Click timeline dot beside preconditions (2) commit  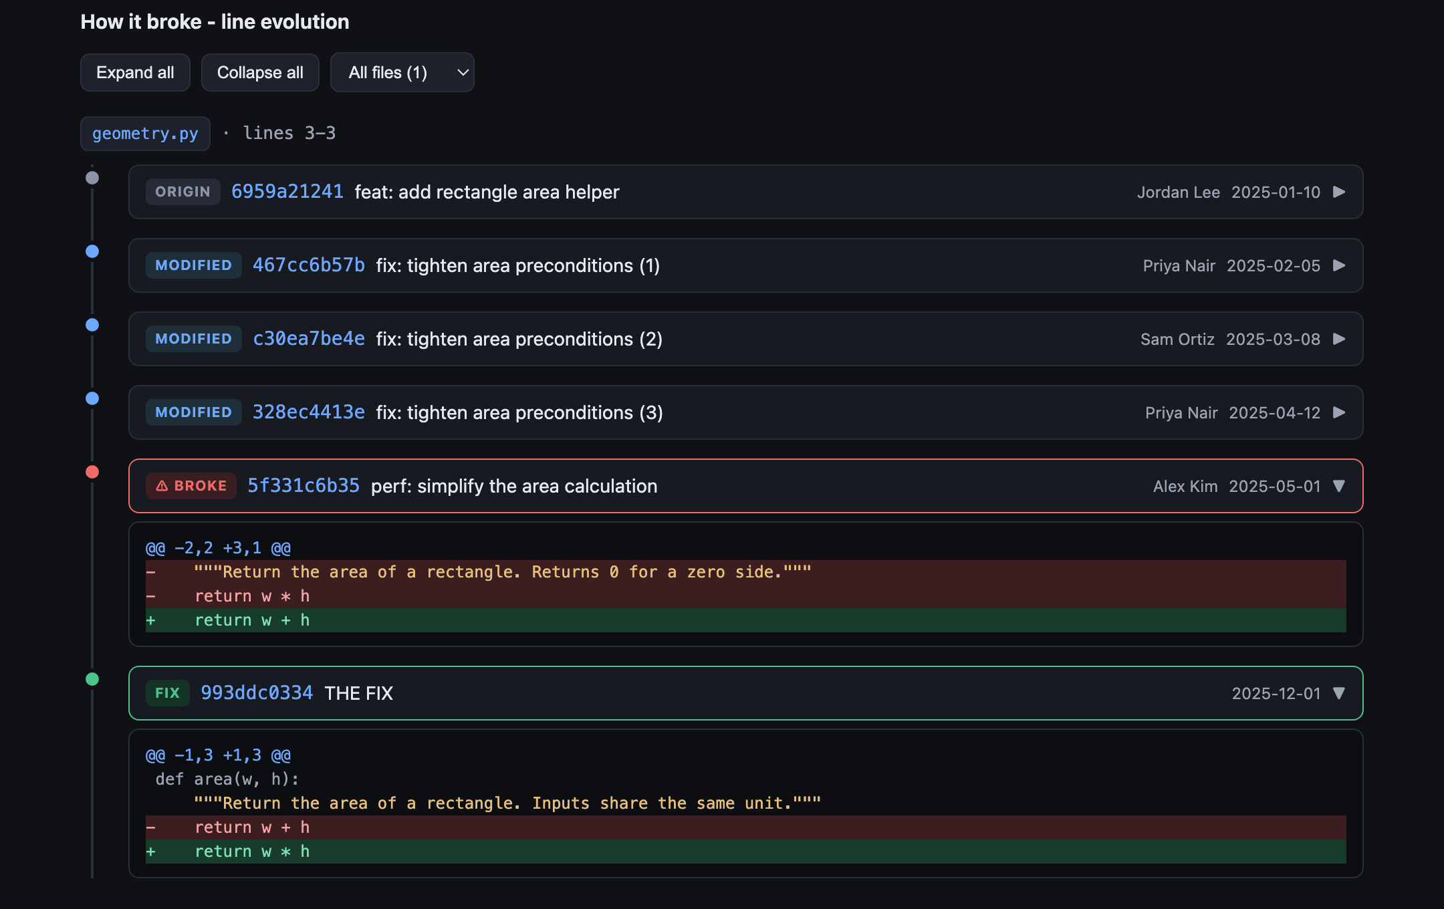coord(92,325)
